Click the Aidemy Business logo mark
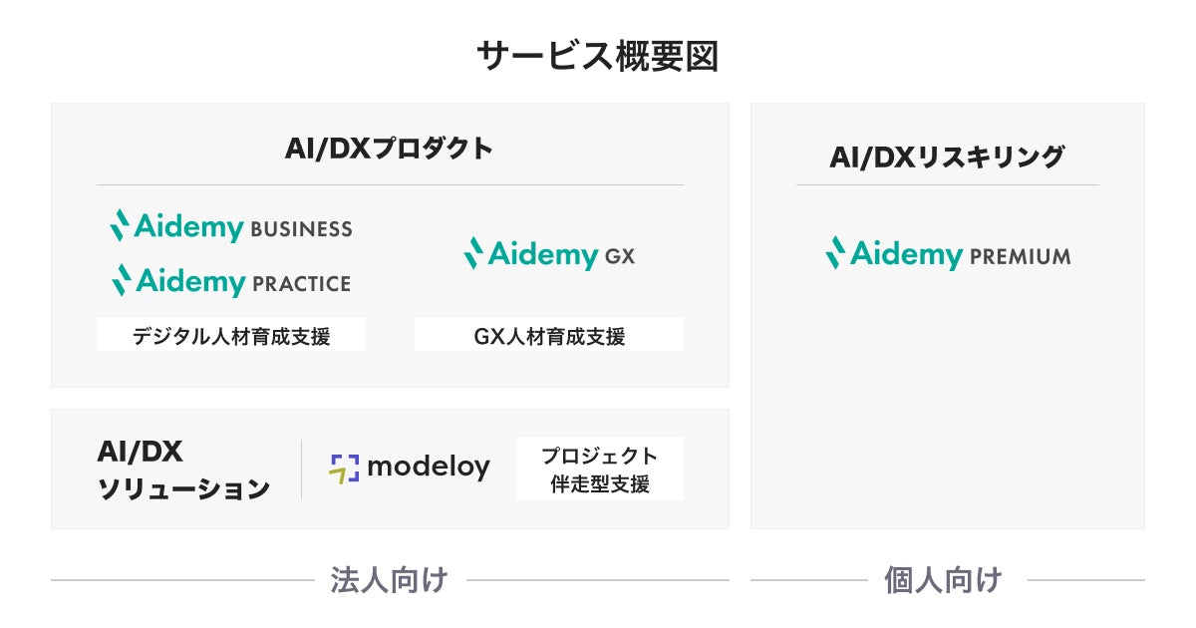This screenshot has height=628, width=1196. (x=120, y=225)
